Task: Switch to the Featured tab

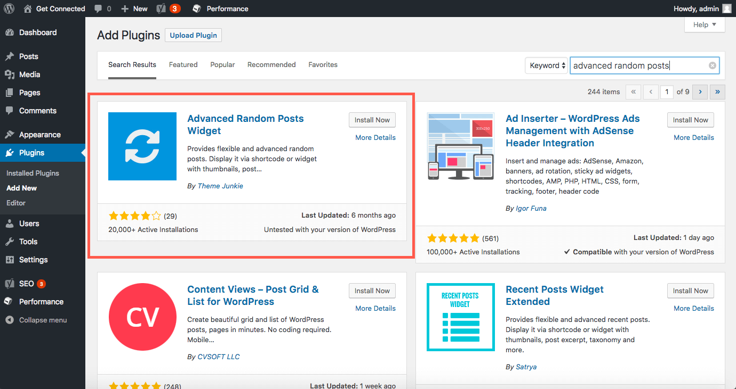Action: coord(183,65)
